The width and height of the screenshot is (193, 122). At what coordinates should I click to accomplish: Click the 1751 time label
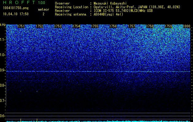coord(21,26)
